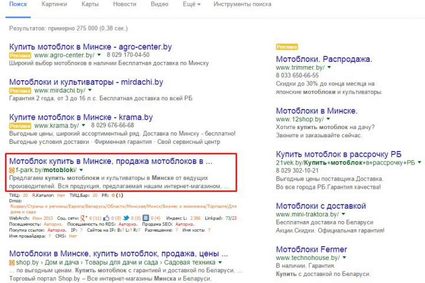Click 'Авториз.' next to Покупка ссылок
The width and height of the screenshot is (425, 283).
pos(57,230)
